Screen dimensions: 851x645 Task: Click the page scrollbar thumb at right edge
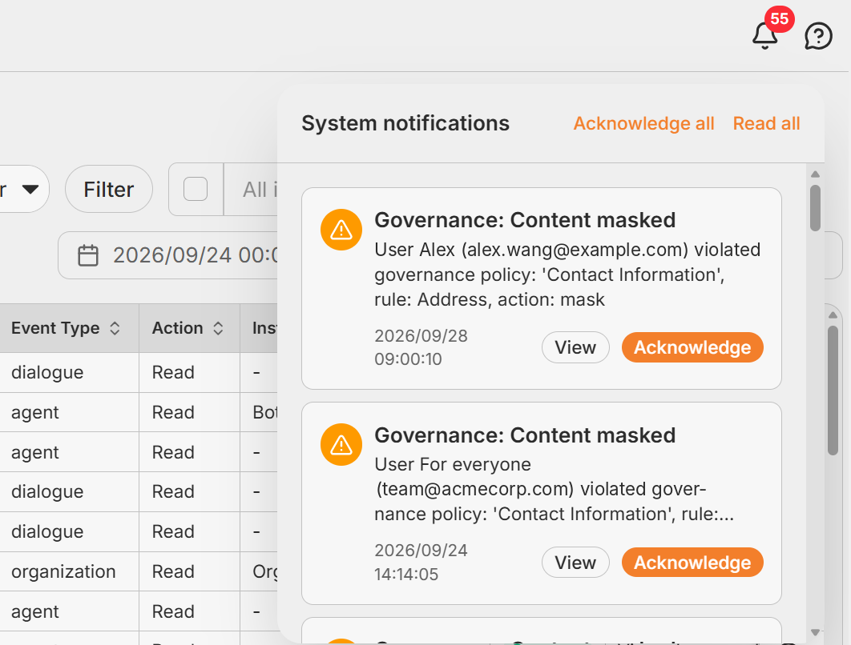coord(833,391)
